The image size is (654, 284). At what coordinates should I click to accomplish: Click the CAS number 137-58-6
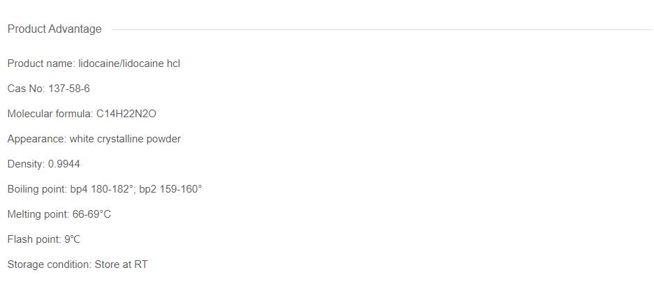(x=69, y=89)
